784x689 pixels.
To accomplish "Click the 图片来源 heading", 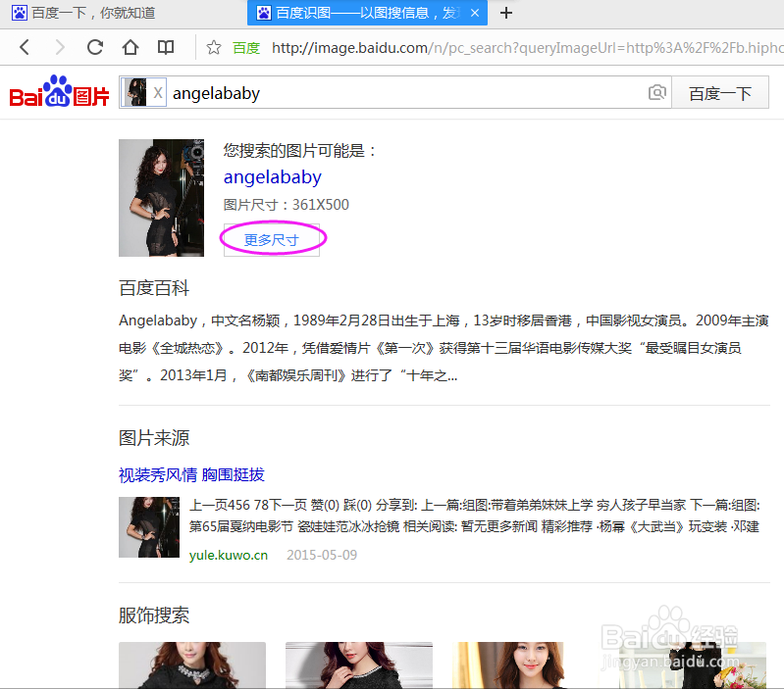I will pyautogui.click(x=154, y=438).
